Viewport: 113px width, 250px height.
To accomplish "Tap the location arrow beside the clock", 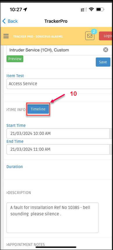I will tap(25, 10).
